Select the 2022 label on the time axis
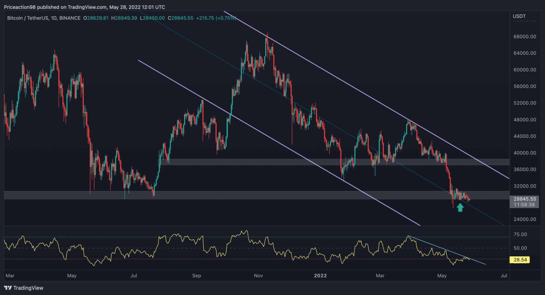 [x=321, y=276]
